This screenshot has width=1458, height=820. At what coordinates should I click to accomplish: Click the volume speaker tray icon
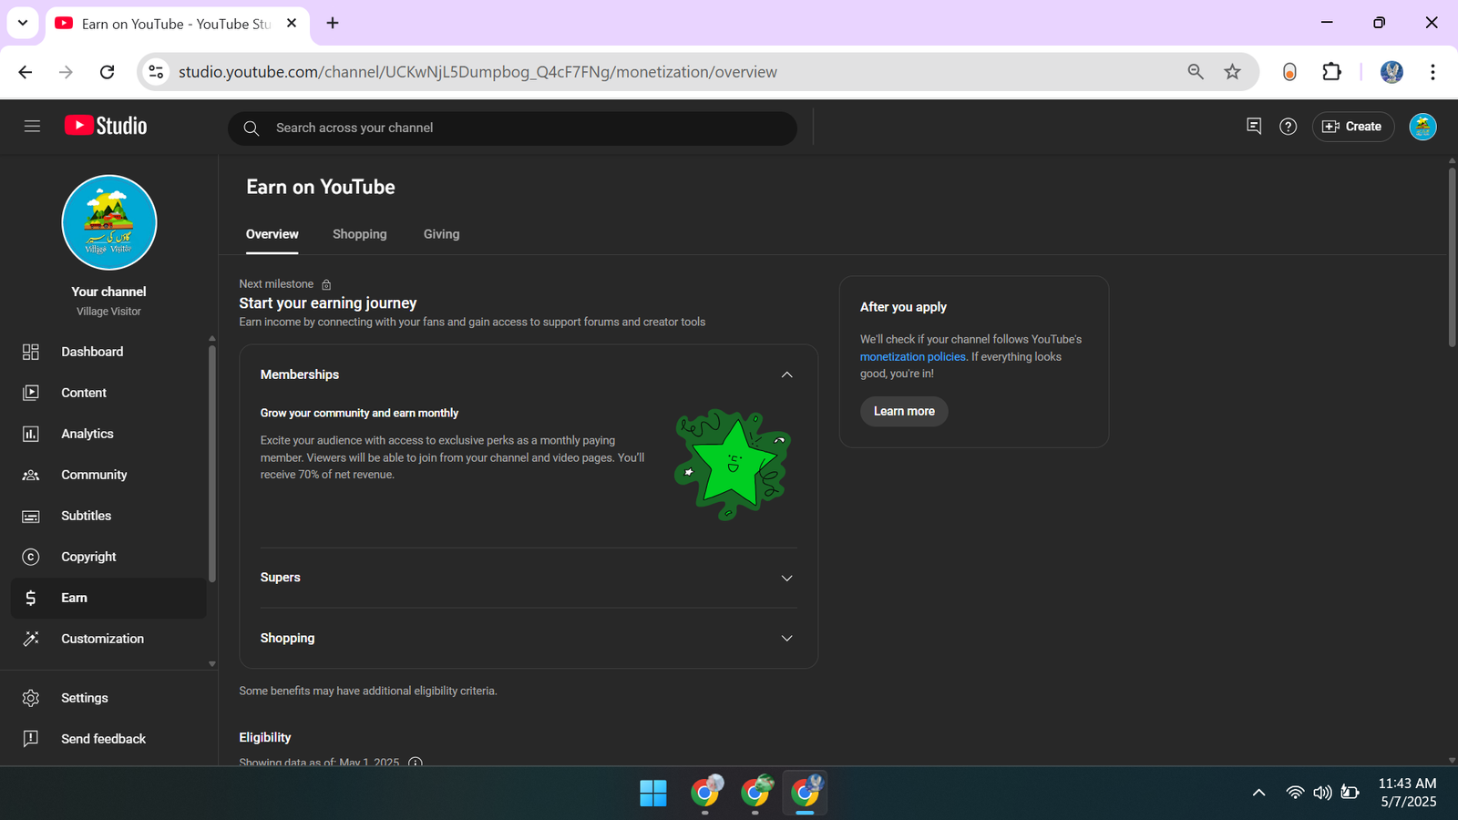[1322, 793]
